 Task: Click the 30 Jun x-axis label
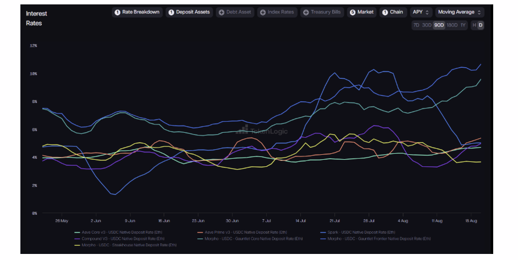232,221
